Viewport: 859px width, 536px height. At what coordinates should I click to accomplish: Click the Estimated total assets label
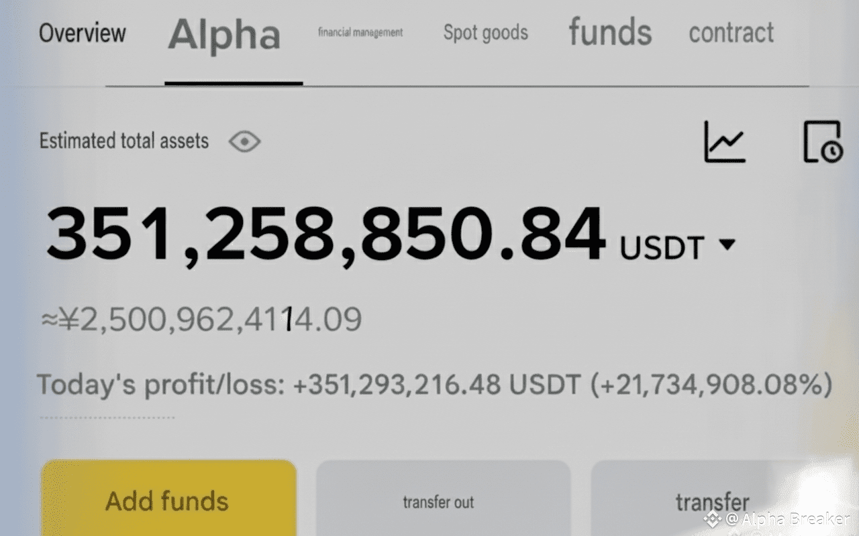[124, 141]
